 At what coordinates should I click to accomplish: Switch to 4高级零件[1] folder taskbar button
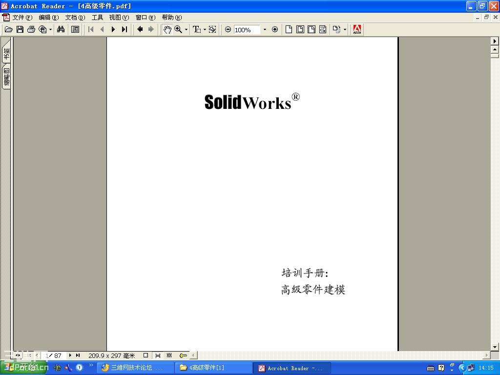click(x=214, y=368)
